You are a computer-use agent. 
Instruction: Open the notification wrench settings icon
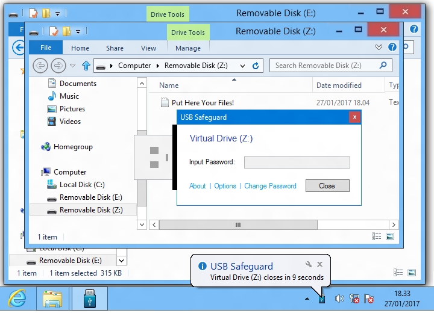click(309, 264)
